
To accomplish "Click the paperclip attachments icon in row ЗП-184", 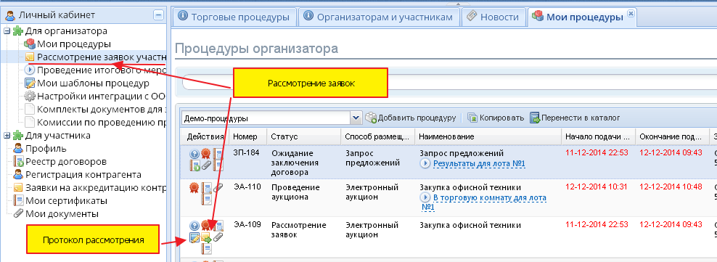I will point(206,165).
